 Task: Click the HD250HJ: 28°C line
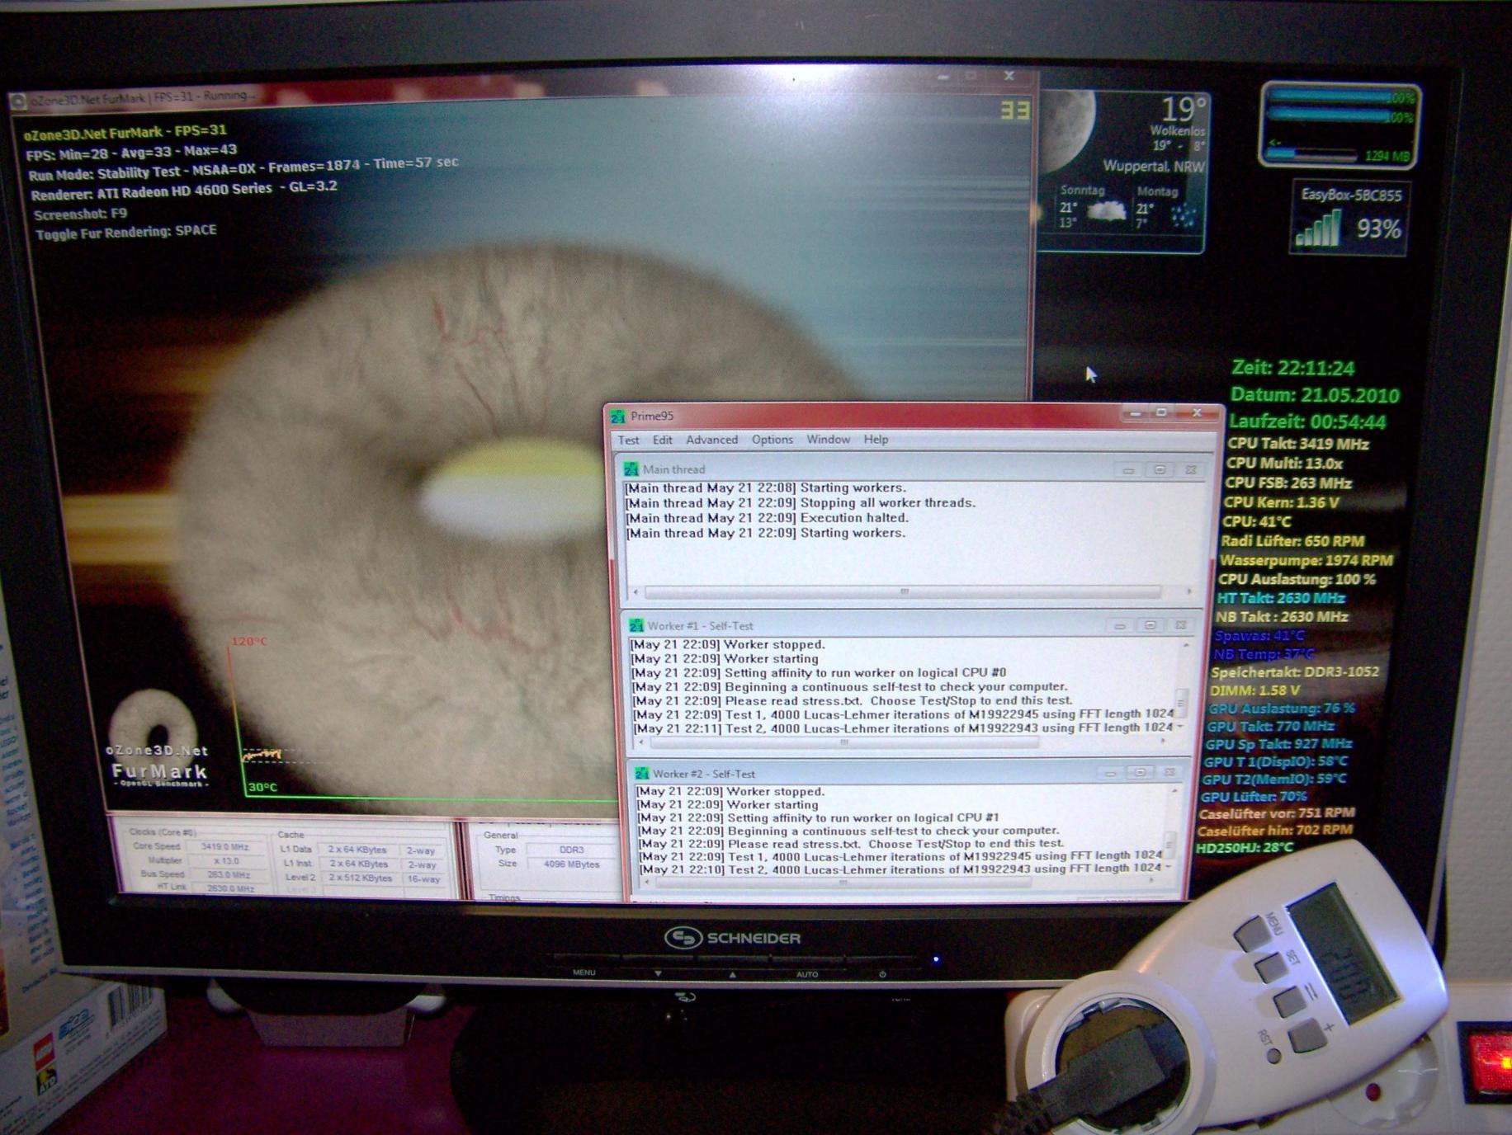(x=1244, y=848)
